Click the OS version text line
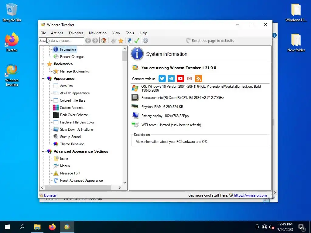Image resolution: width=311 pixels, height=233 pixels. [201, 88]
